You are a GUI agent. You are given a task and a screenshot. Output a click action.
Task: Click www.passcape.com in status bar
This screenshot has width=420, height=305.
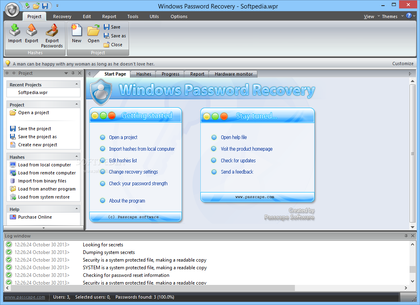pyautogui.click(x=25, y=297)
